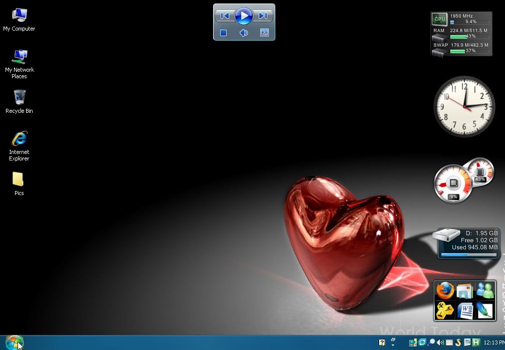The height and width of the screenshot is (350, 505).
Task: Launch the yellow hexagon tools app
Action: pyautogui.click(x=444, y=310)
